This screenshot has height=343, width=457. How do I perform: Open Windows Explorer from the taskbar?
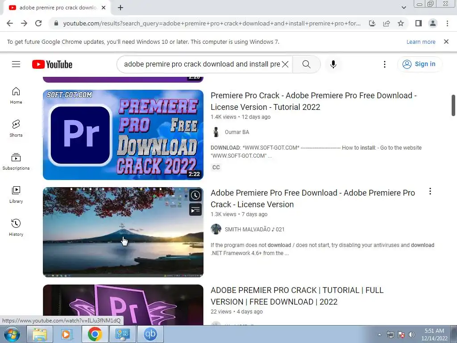40,334
